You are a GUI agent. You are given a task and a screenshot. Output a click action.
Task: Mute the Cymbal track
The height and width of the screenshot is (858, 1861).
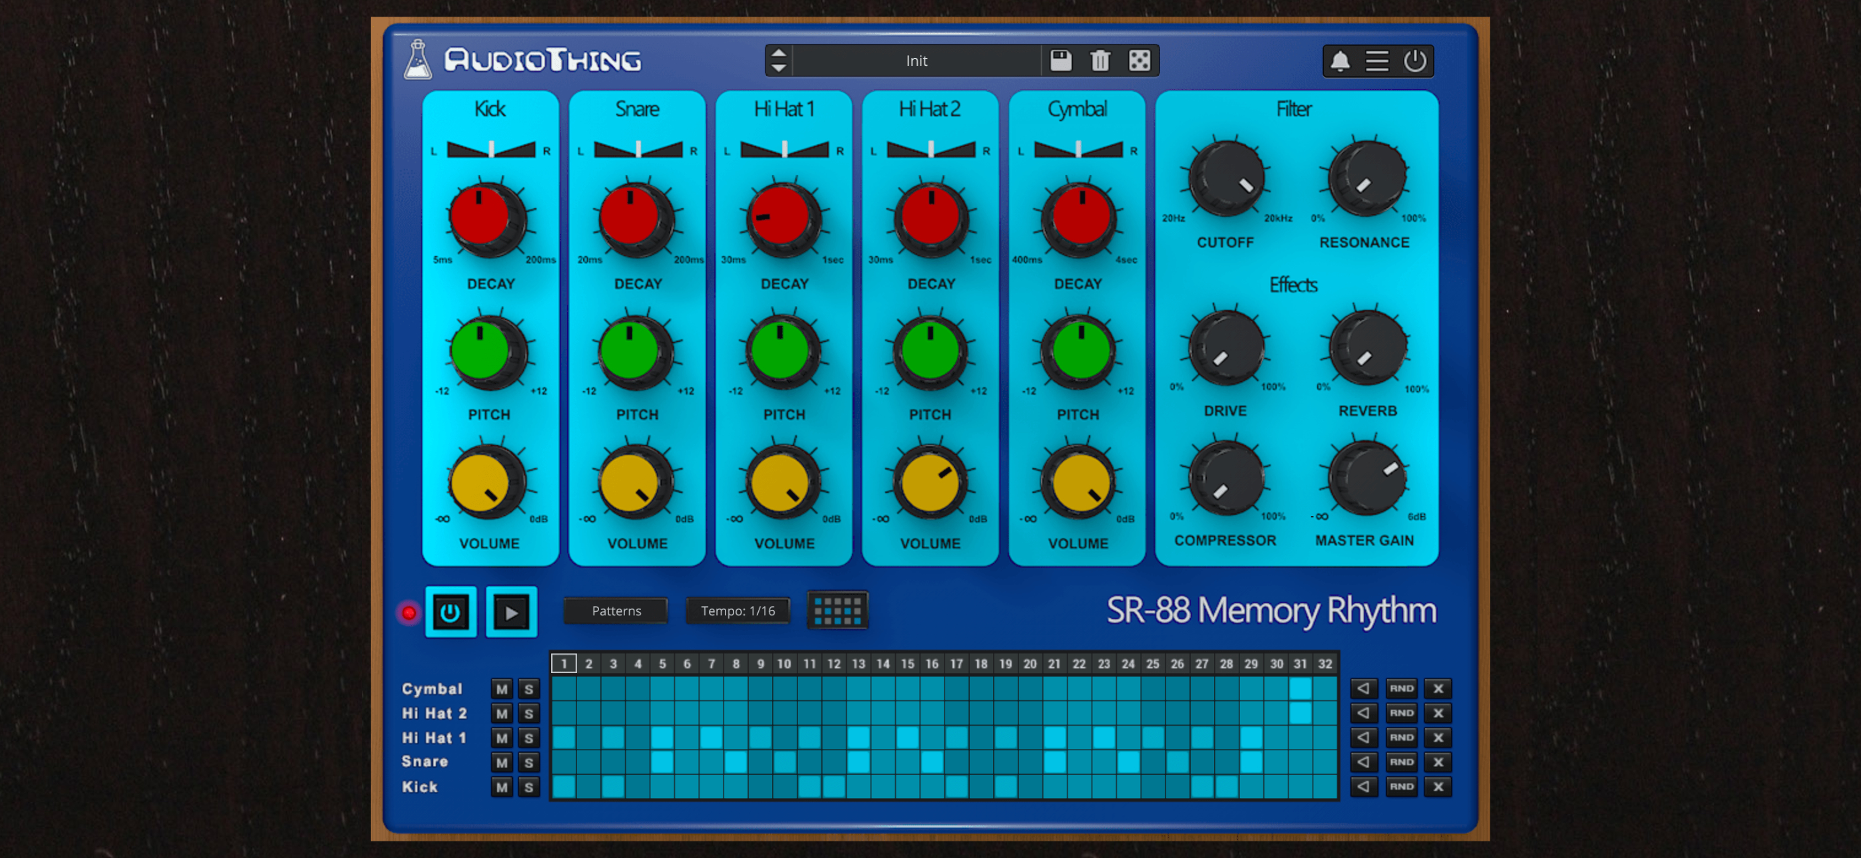(x=501, y=688)
